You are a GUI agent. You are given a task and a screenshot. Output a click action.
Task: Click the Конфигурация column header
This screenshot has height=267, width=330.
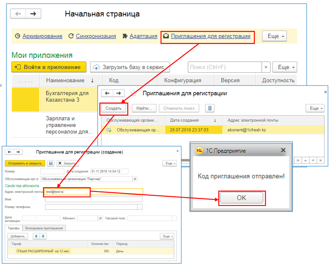click(186, 80)
